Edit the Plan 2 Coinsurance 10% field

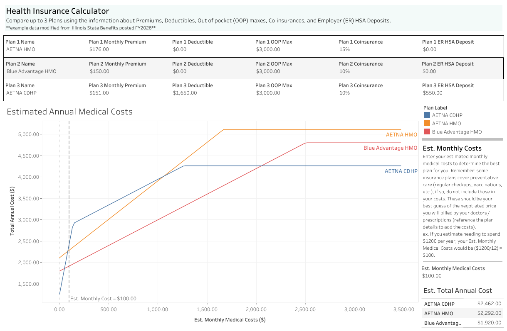click(x=374, y=71)
